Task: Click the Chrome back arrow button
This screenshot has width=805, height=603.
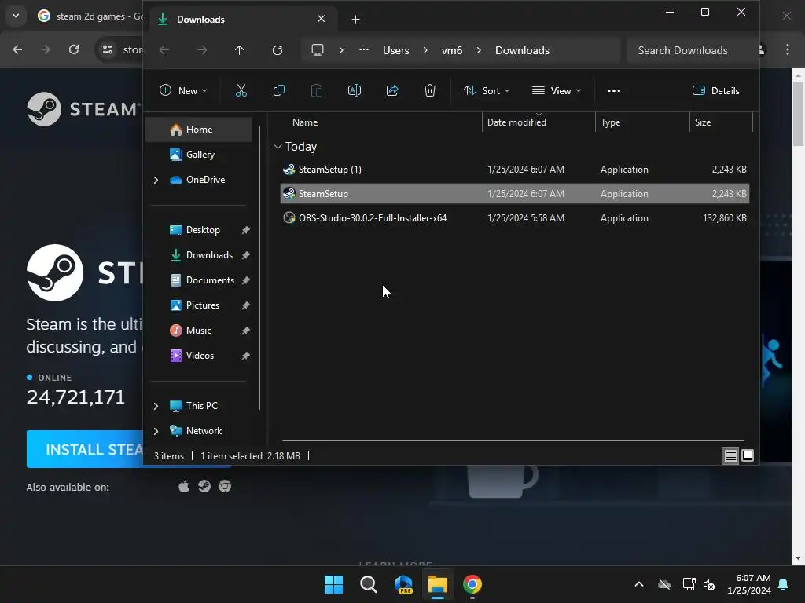Action: click(x=17, y=49)
